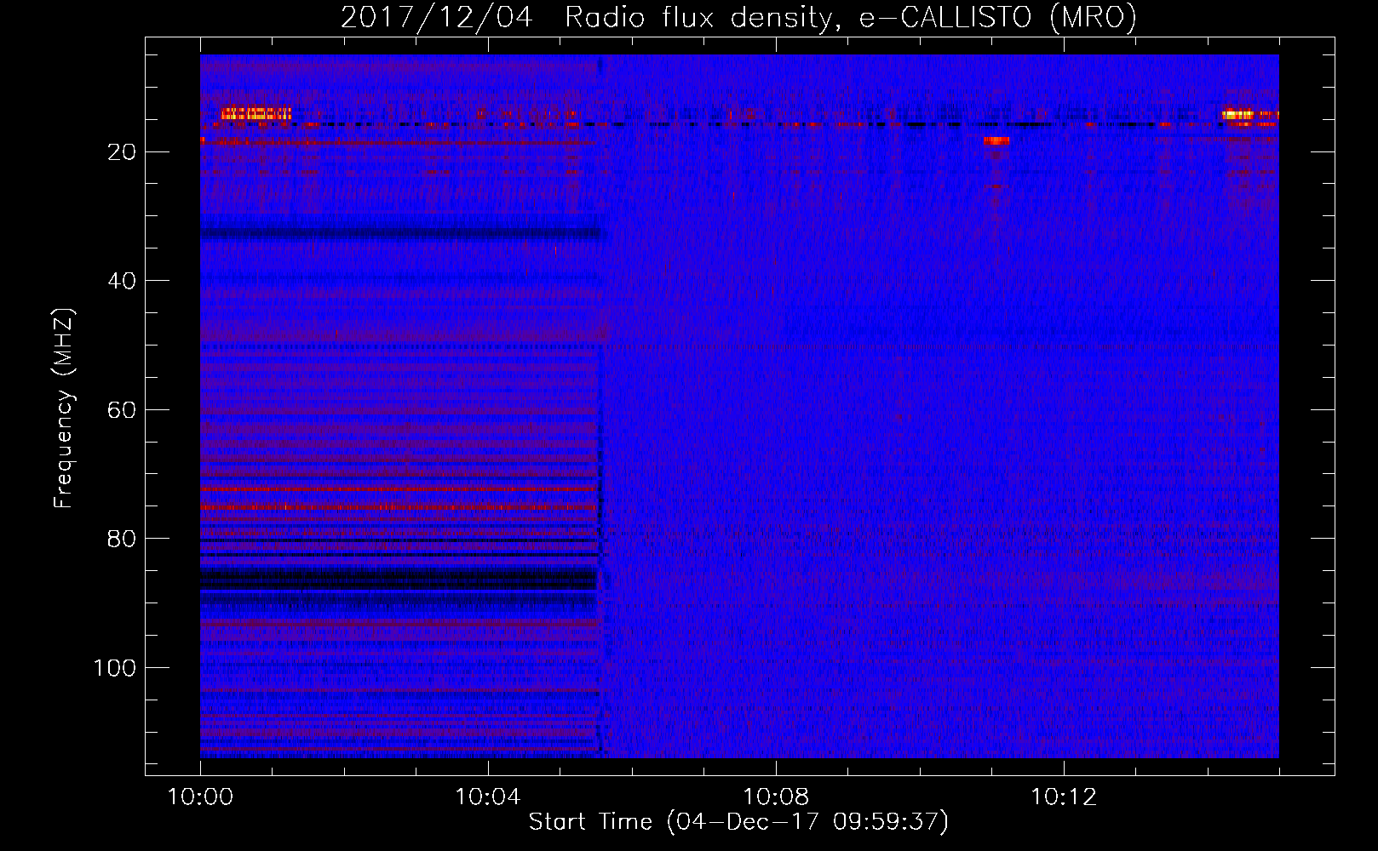Click the bright yellow burst near 10:00 at top

256,113
